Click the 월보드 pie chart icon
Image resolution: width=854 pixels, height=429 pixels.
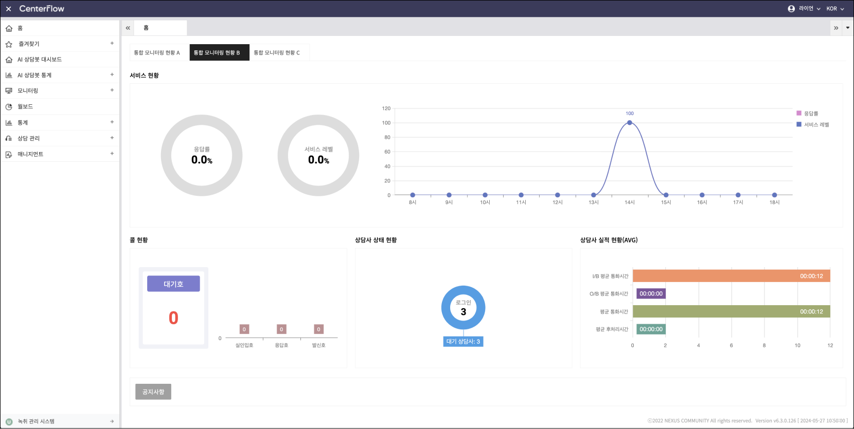coord(9,107)
